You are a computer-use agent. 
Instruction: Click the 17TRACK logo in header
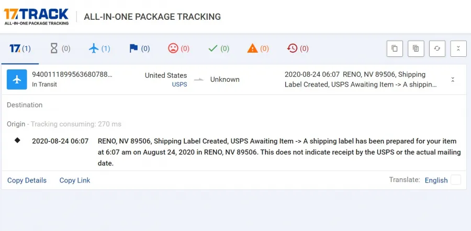point(36,17)
